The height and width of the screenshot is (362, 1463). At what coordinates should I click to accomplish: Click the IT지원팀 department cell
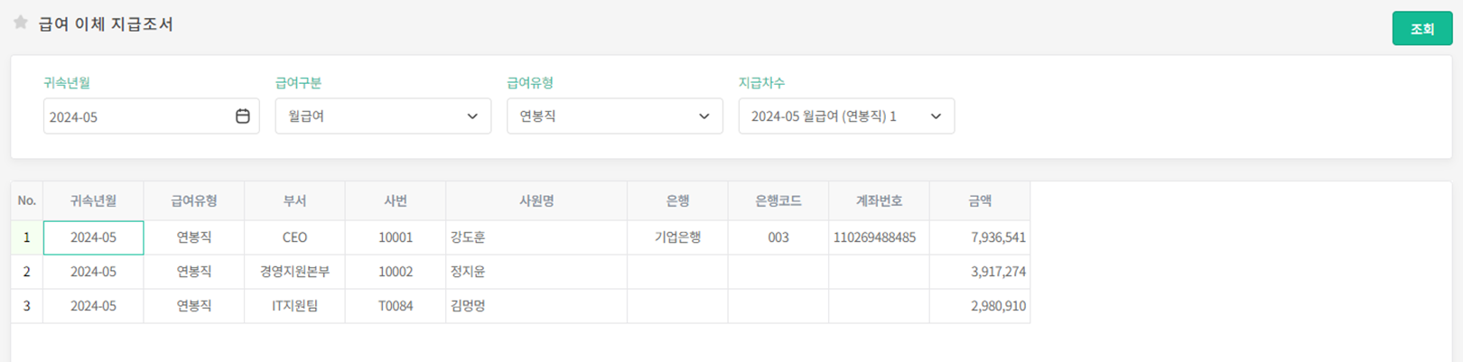click(x=294, y=306)
